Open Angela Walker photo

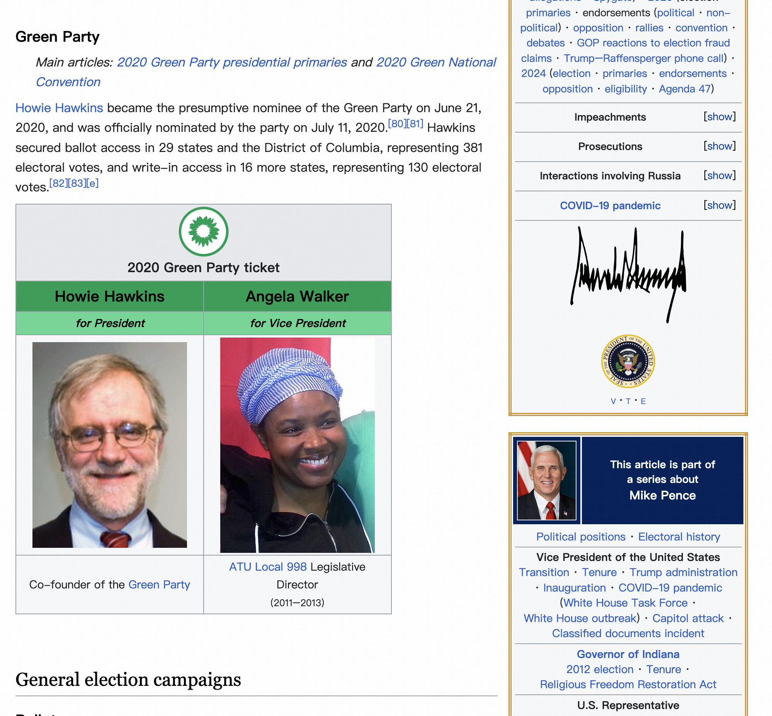tap(297, 444)
